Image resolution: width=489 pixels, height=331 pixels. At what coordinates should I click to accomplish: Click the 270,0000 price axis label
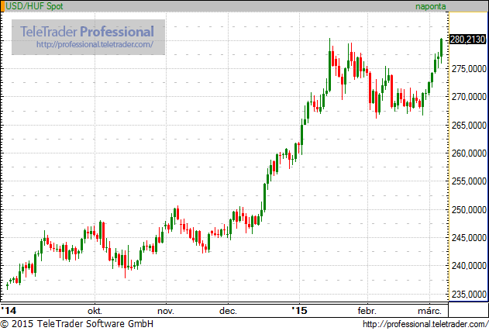click(x=469, y=97)
